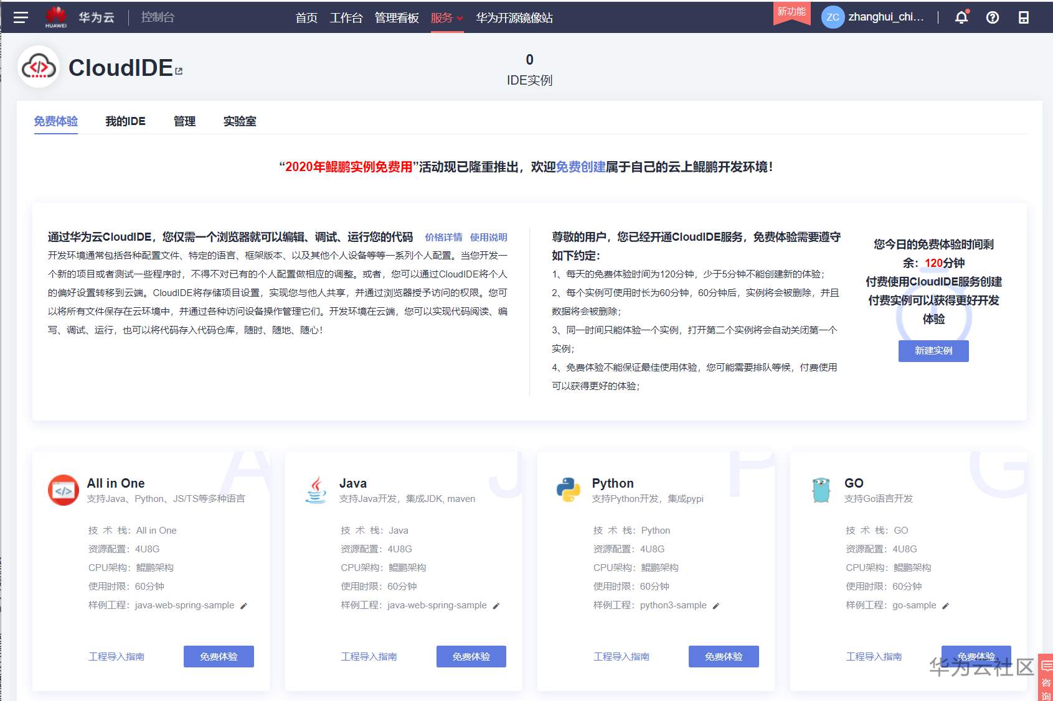Screen dimensions: 1053x701
Task: Start 免费体验 for Python card
Action: point(724,656)
